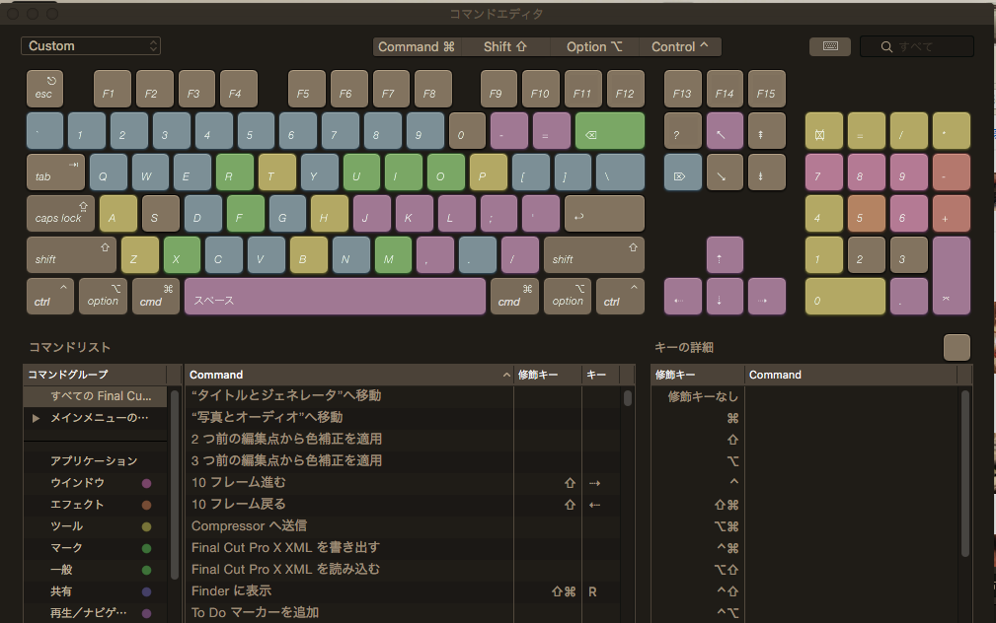Enable the Option ⌥ modifier button
The height and width of the screenshot is (623, 996).
point(592,46)
